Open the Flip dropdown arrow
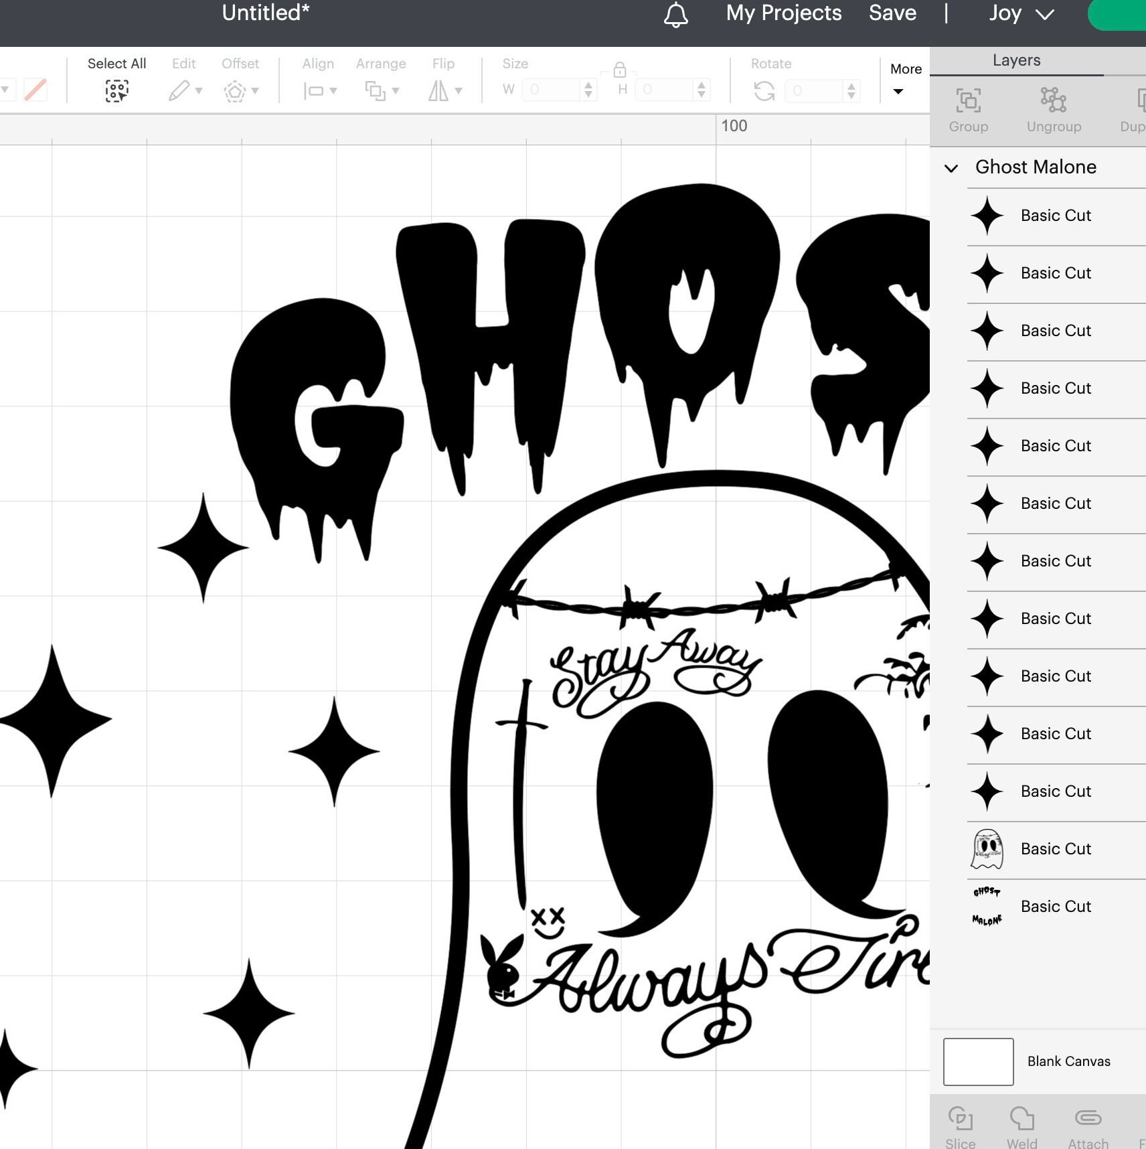Screen dimensions: 1146x1149 pos(459,91)
